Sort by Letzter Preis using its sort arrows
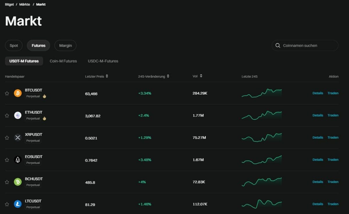 [x=107, y=76]
